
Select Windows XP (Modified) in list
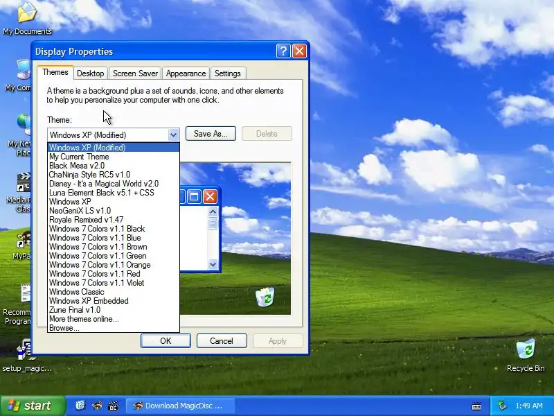click(114, 148)
